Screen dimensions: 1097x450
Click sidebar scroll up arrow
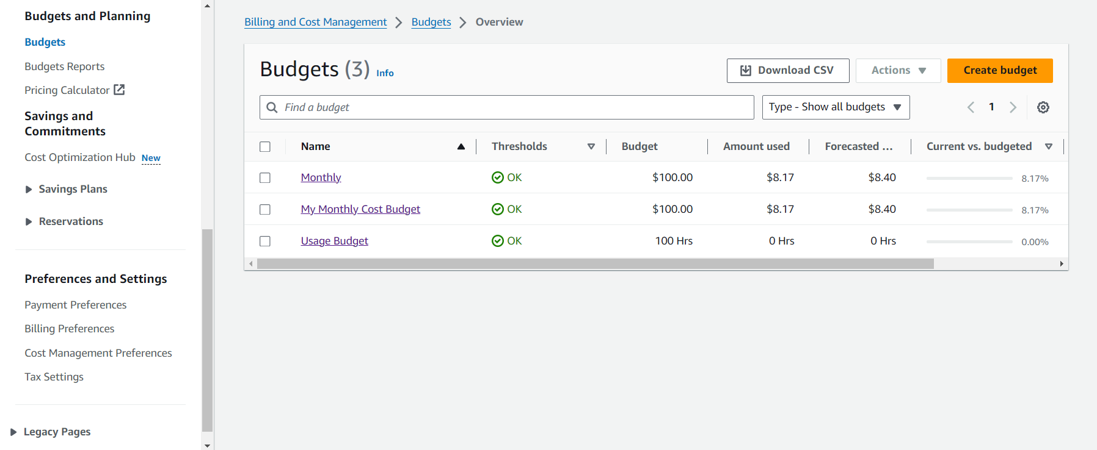207,5
